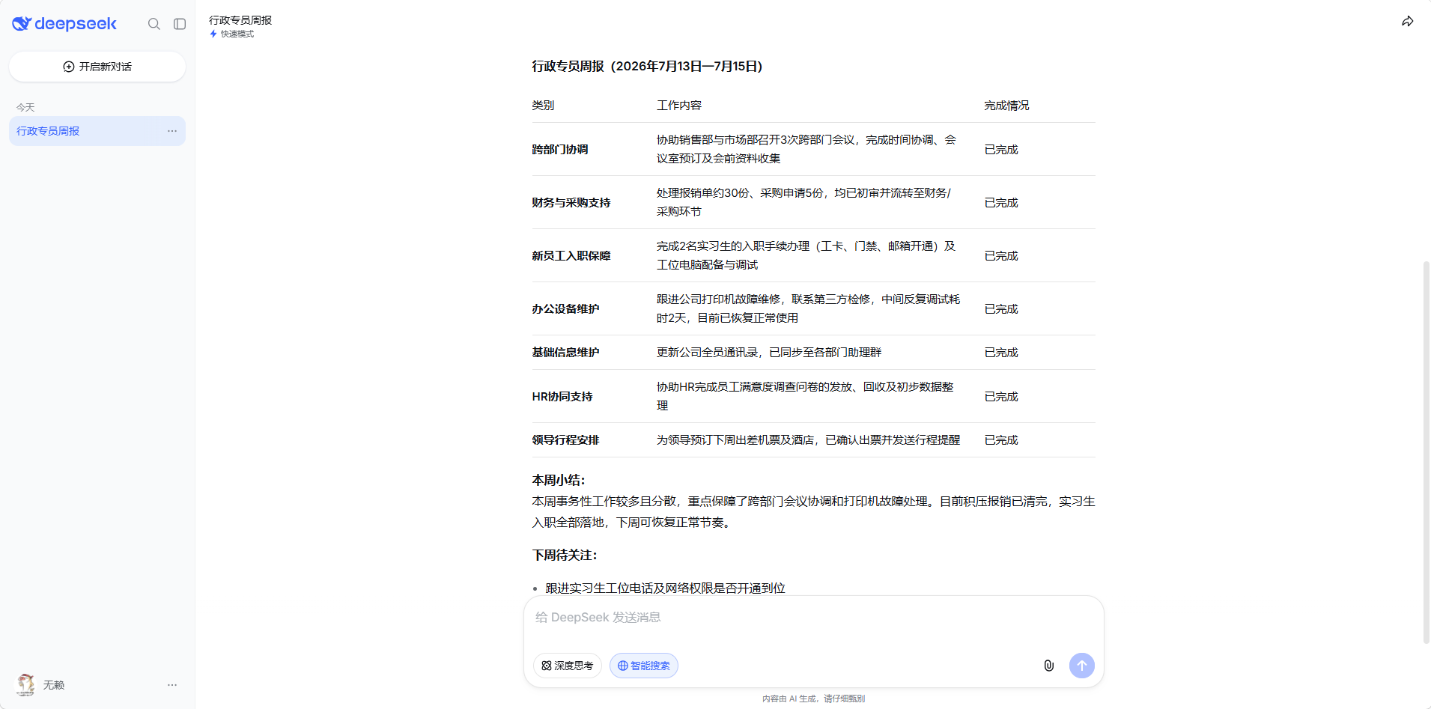Click the send message arrow button

(1082, 666)
